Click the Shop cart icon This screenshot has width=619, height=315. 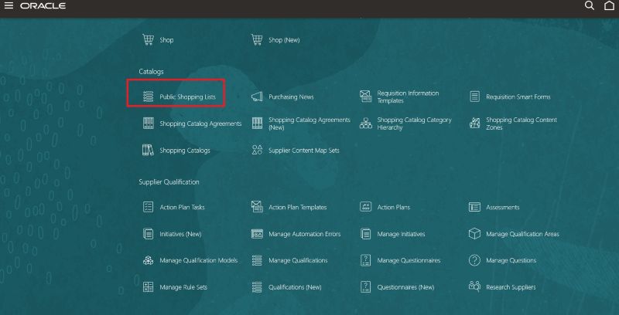(148, 40)
